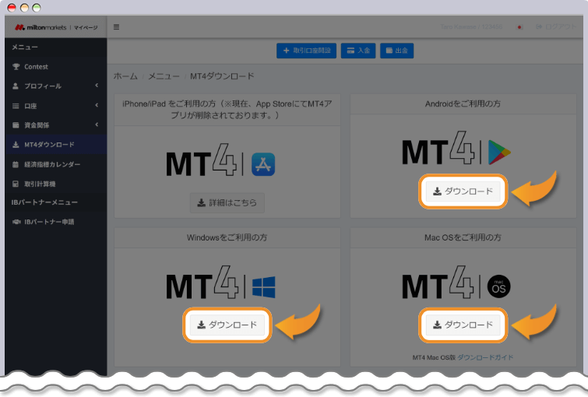Click the ログアウト logout link
The height and width of the screenshot is (397, 588).
click(x=556, y=27)
